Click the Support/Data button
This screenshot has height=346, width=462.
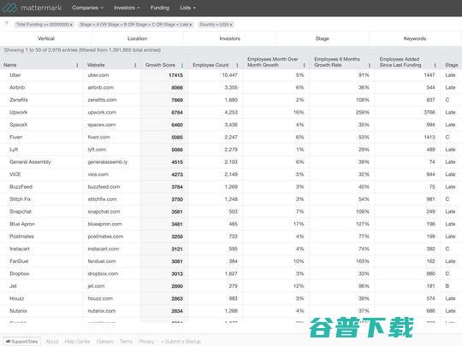[21, 341]
